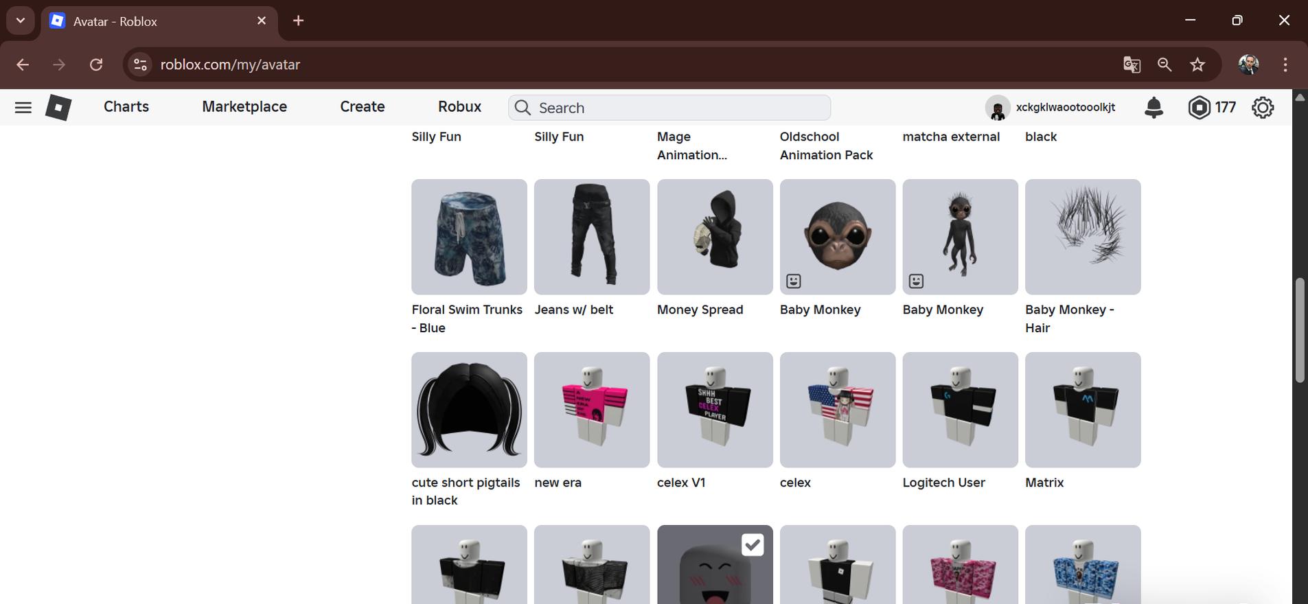Open the Roblox hamburger navigation menu

click(23, 107)
